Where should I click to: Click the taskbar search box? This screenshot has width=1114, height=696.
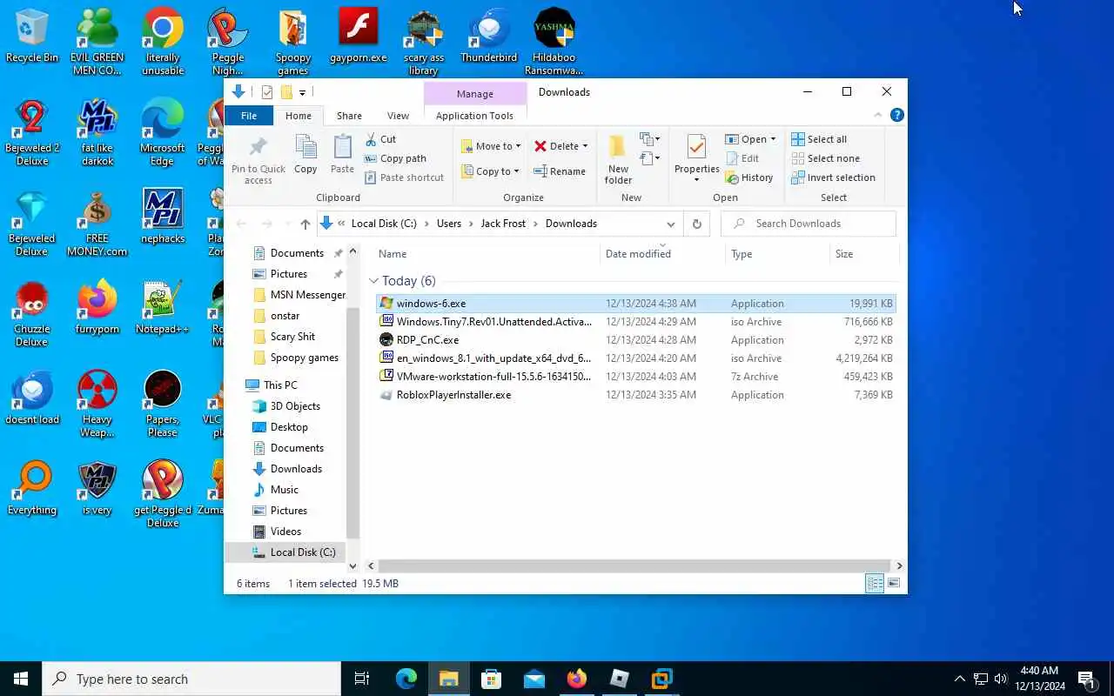coord(191,679)
